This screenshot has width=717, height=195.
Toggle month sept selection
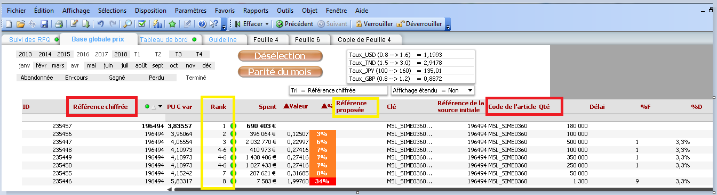click(x=158, y=66)
